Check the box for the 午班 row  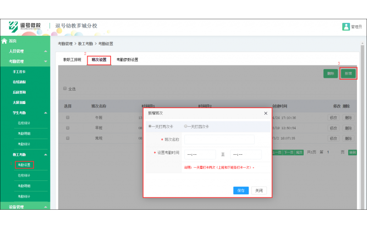[x=67, y=118]
